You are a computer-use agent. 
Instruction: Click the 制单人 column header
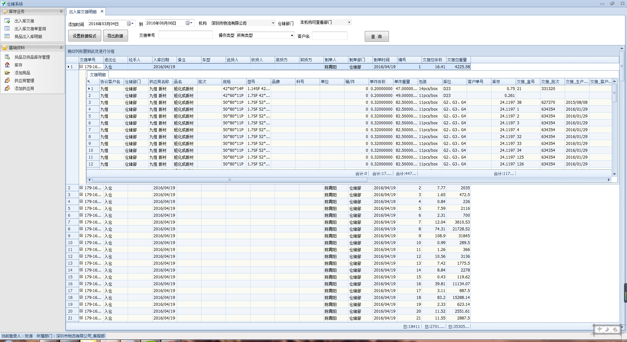click(336, 60)
